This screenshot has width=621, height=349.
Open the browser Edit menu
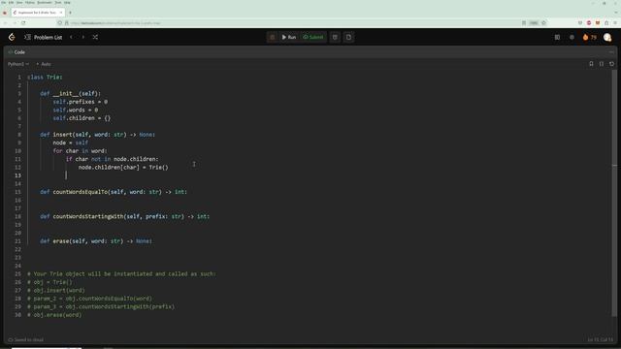11,2
